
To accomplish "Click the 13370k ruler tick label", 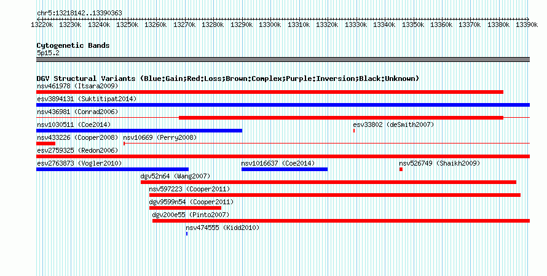I will click(x=470, y=25).
